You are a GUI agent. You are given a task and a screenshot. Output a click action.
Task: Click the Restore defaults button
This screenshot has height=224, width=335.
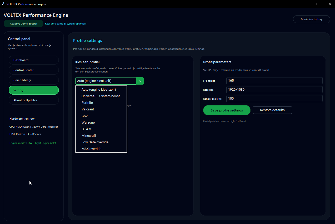point(272,110)
